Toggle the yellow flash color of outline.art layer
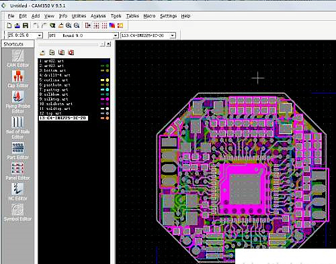 click(108, 80)
